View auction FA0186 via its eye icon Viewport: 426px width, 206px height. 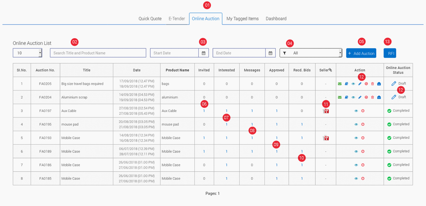click(x=356, y=165)
